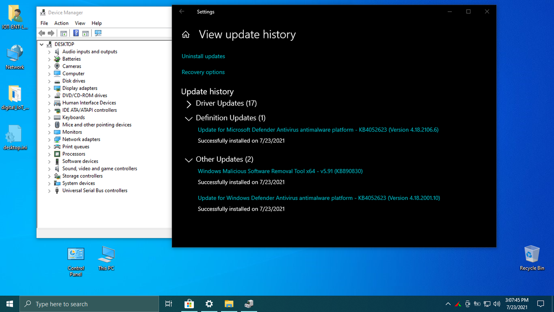Select 'Computer' tree row in Device Manager
The width and height of the screenshot is (554, 312).
(73, 74)
